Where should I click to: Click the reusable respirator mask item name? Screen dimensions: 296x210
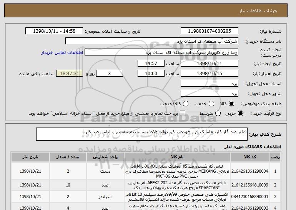coord(177,207)
